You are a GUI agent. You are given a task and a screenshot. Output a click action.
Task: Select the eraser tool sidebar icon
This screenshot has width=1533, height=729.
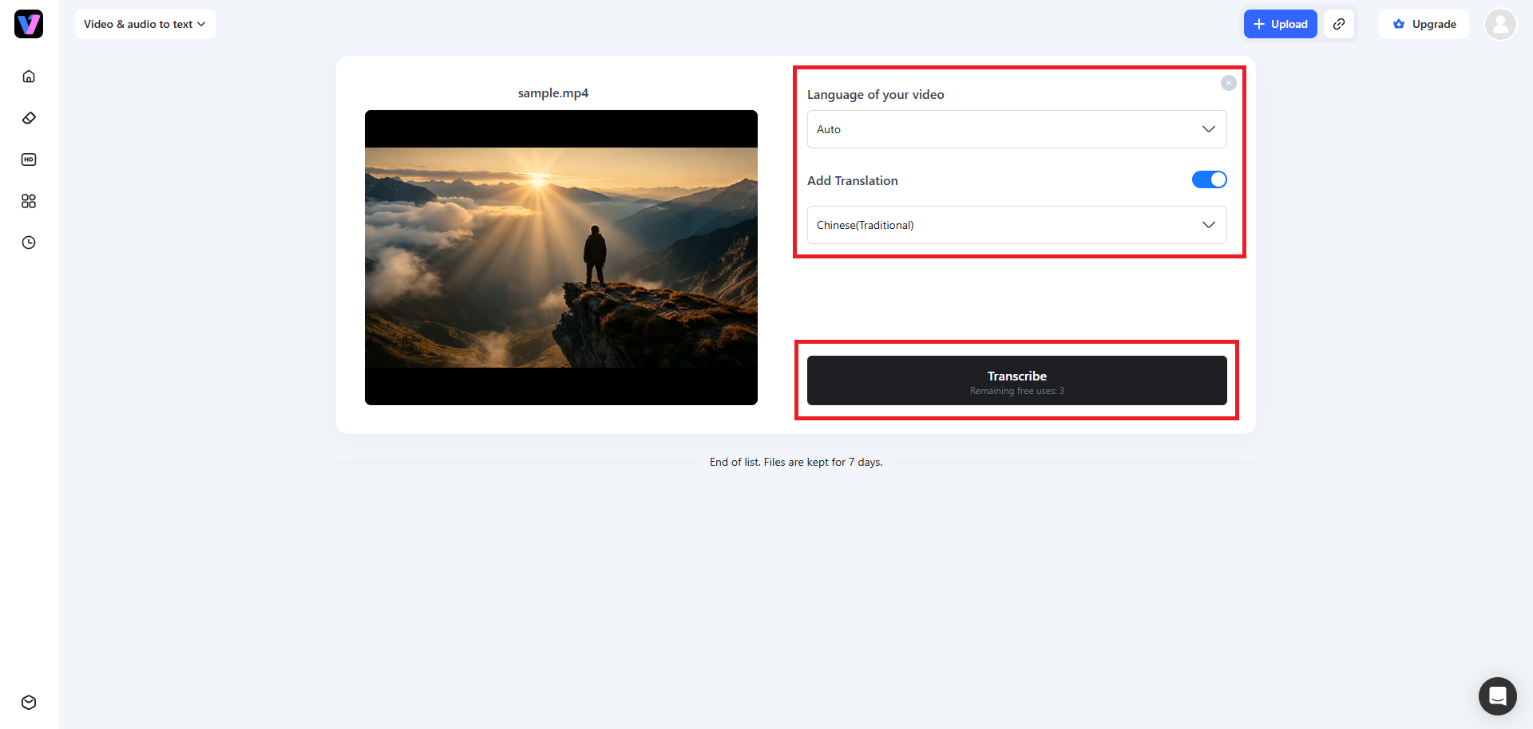click(x=29, y=118)
